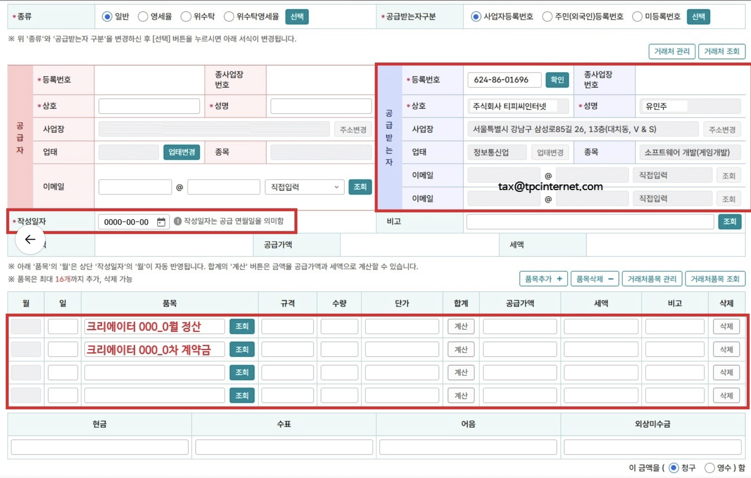Image resolution: width=751 pixels, height=478 pixels.
Task: Mark amount as 청구
Action: [674, 468]
